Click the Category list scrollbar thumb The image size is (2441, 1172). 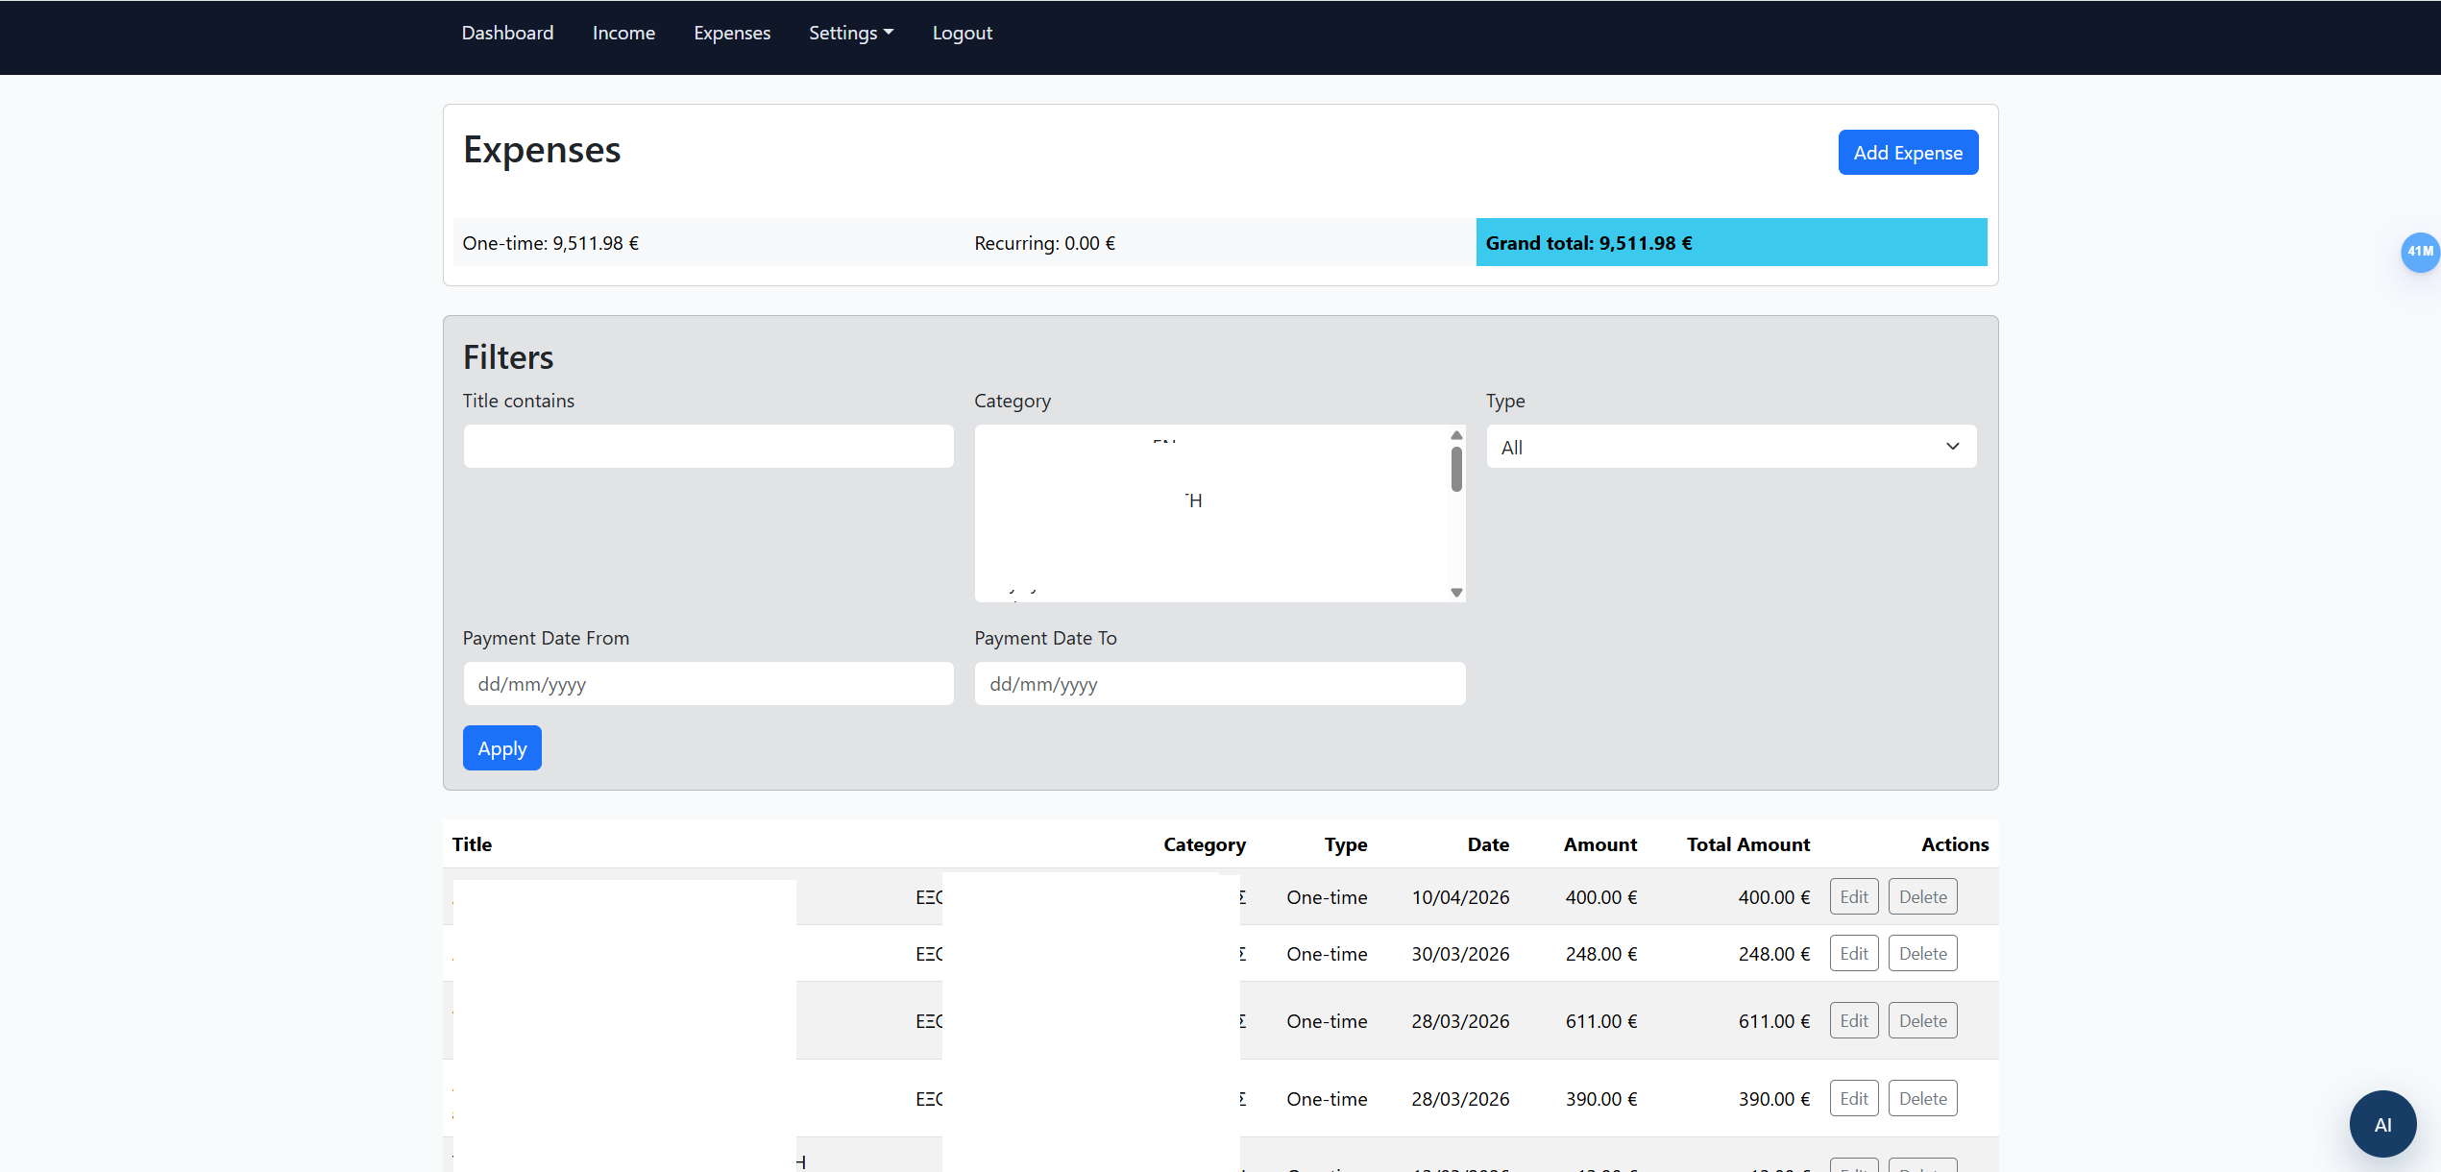[1456, 469]
